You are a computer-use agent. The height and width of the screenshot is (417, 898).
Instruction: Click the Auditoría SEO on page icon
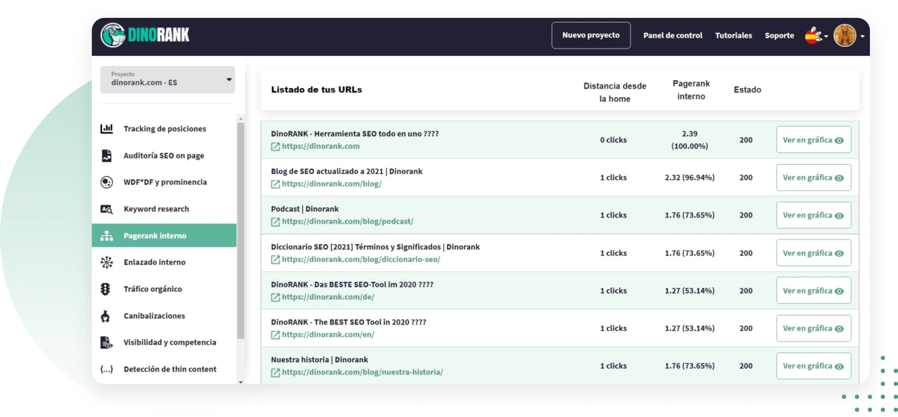(107, 155)
